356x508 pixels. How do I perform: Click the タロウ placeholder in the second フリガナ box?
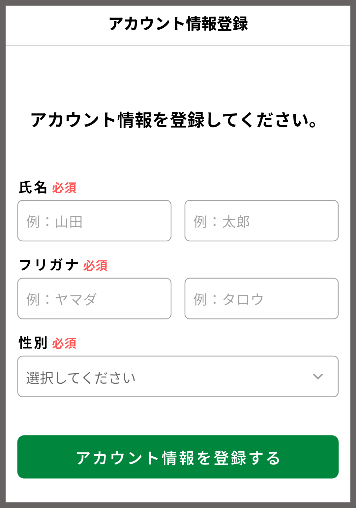pos(243,299)
